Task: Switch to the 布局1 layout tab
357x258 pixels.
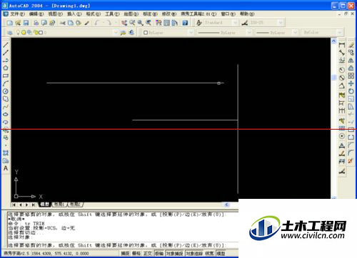Action: pos(59,205)
